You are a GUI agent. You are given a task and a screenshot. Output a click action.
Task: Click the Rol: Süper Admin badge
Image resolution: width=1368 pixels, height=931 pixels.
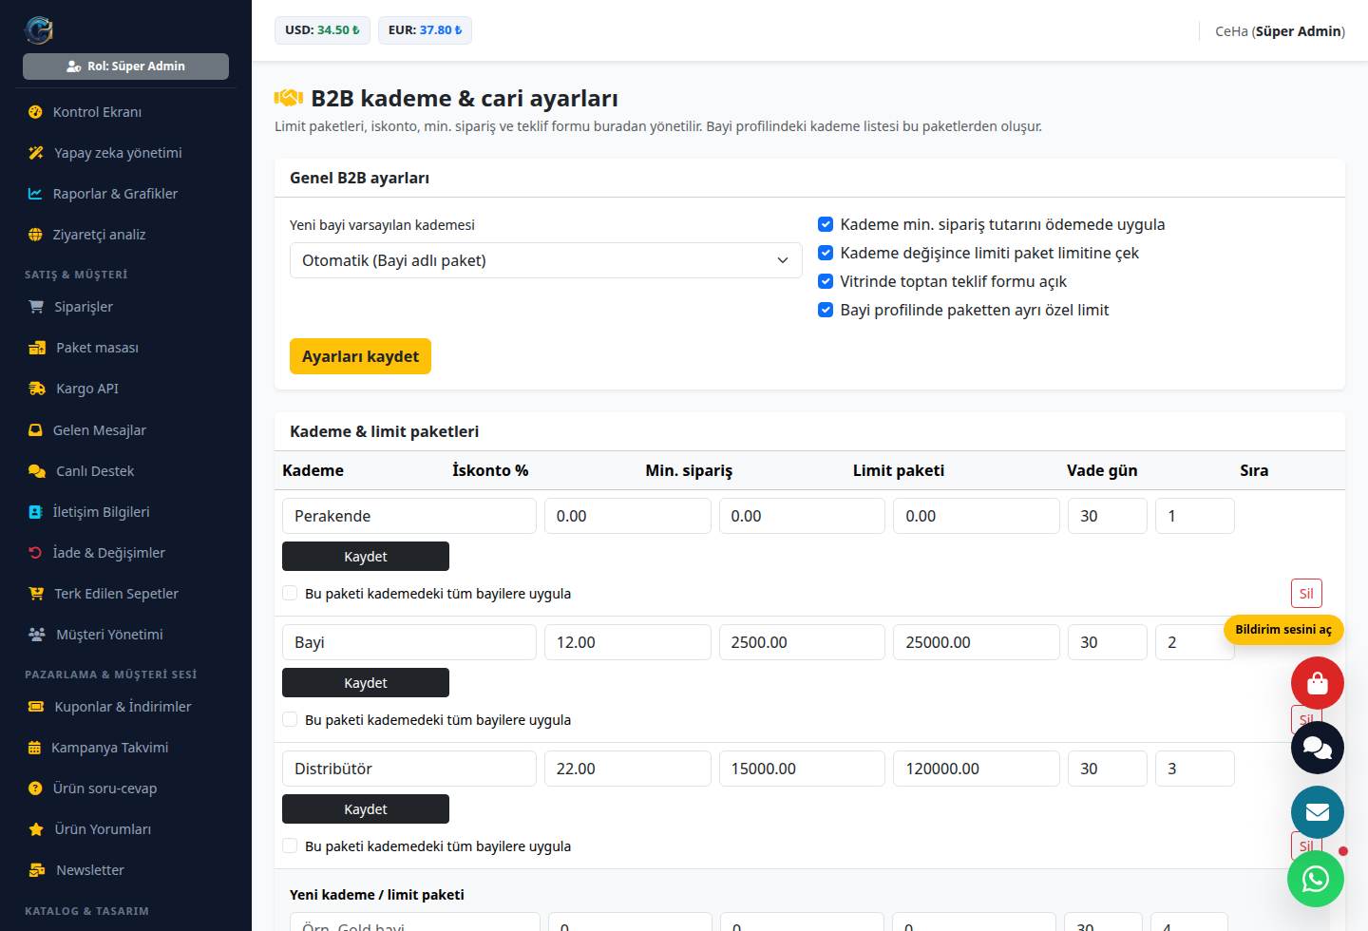(125, 66)
